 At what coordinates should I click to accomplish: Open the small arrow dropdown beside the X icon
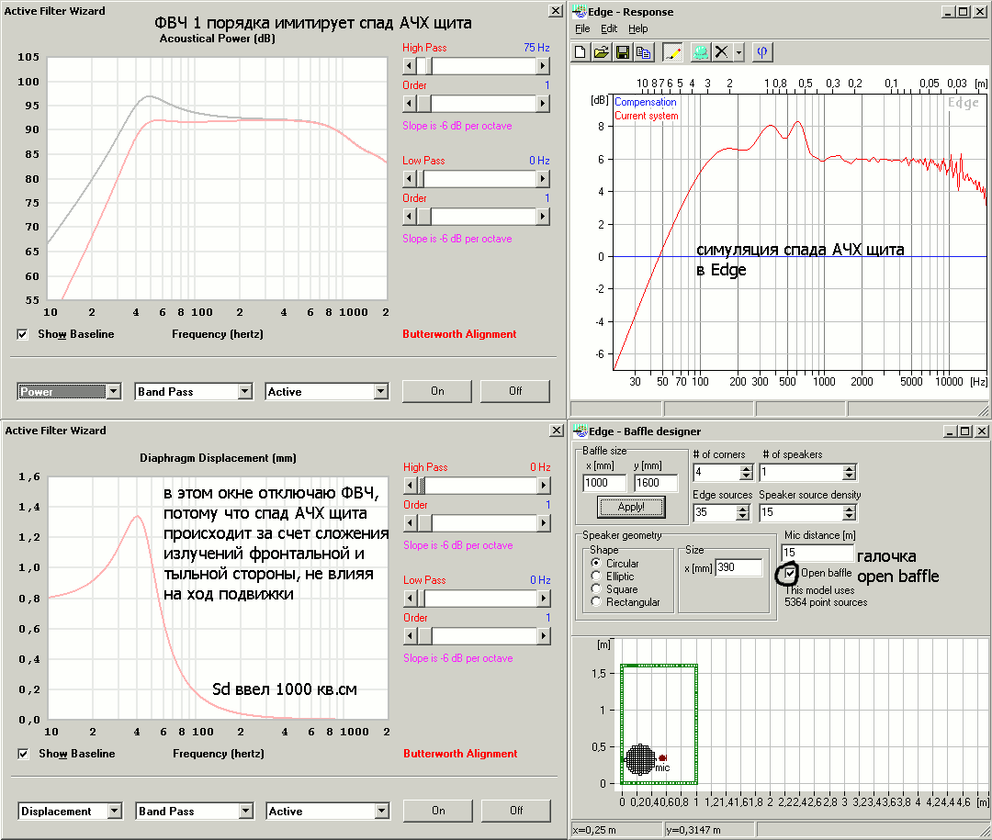coord(738,52)
